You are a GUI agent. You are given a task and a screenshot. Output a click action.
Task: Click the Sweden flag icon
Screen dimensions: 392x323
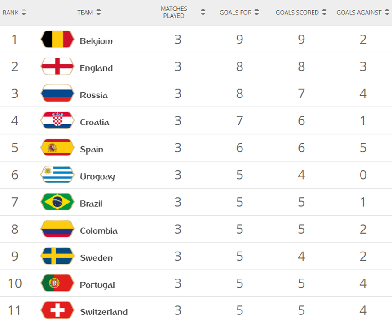(57, 256)
